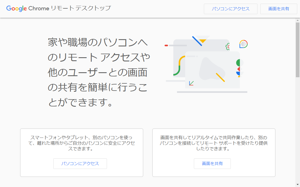Click the green diagonal arrow icon
Image resolution: width=300 pixels, height=187 pixels.
(x=191, y=83)
